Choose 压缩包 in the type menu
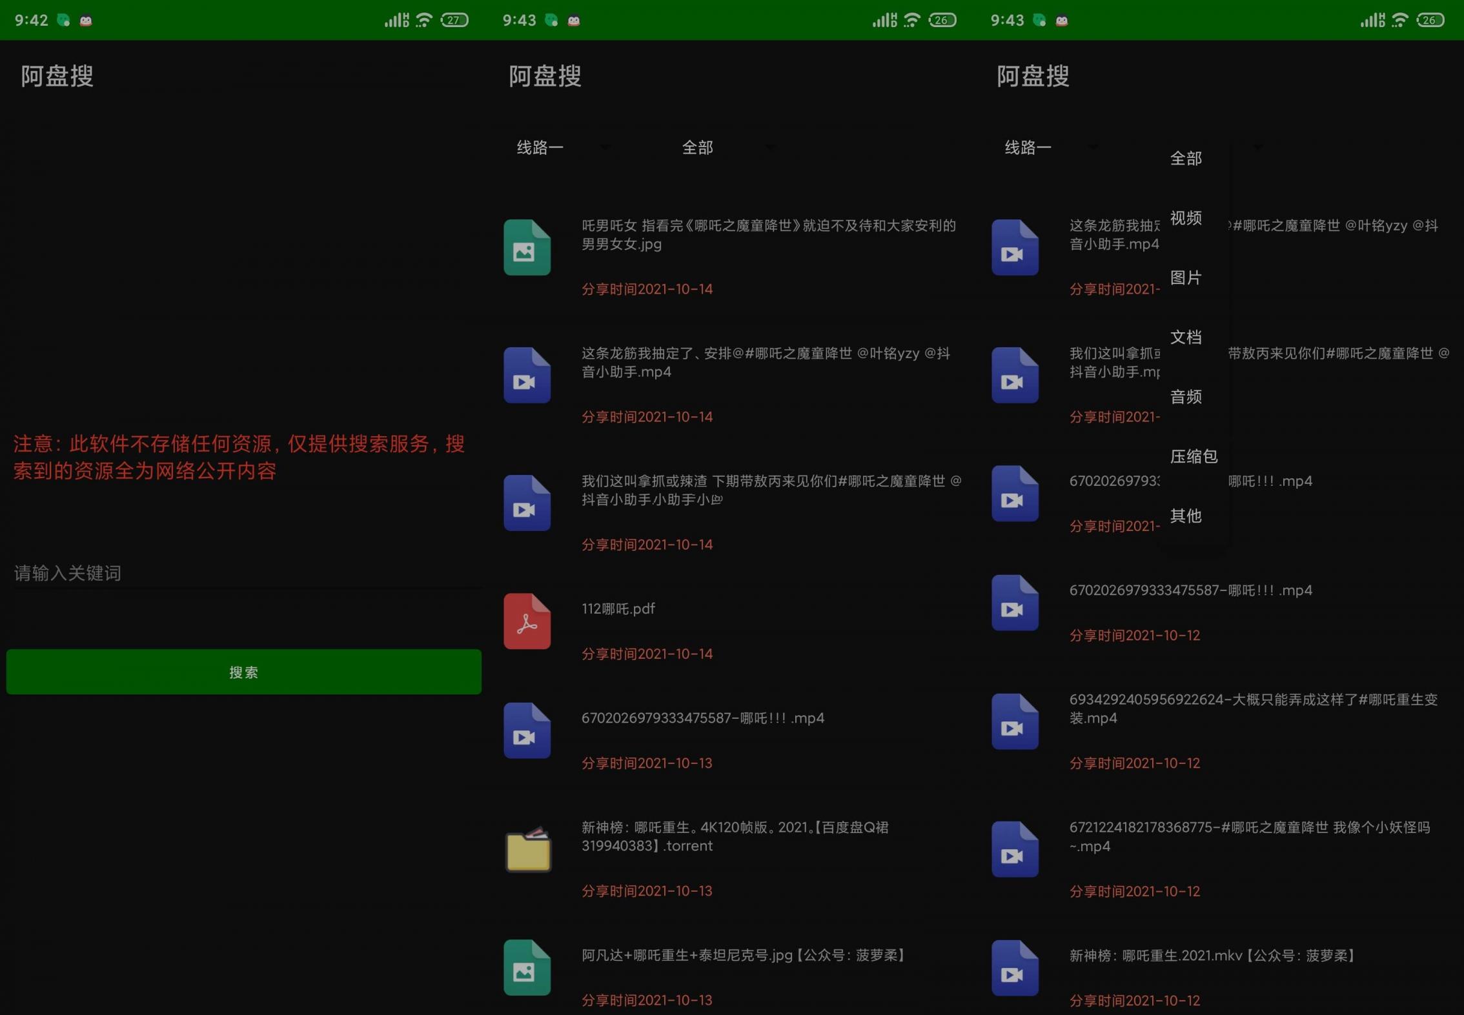1464x1015 pixels. click(x=1194, y=456)
